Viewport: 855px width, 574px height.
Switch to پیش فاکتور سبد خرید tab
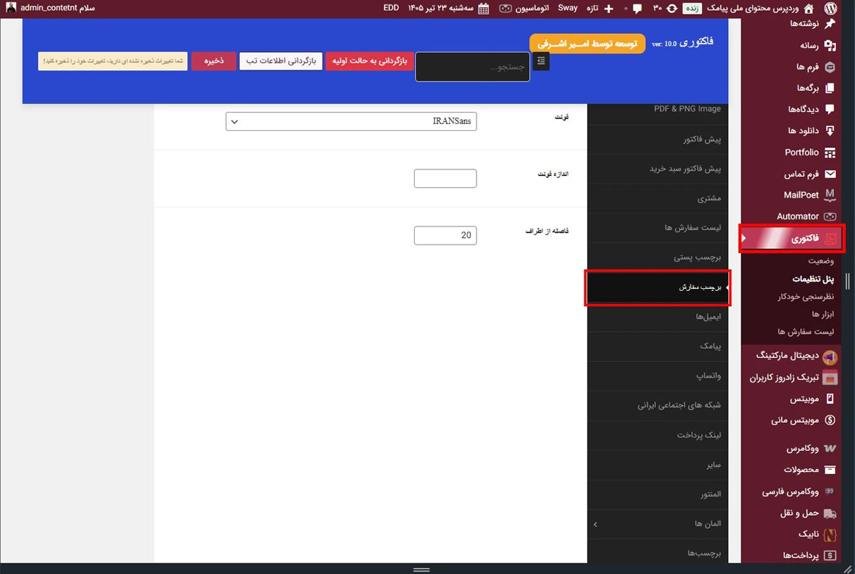pyautogui.click(x=657, y=169)
